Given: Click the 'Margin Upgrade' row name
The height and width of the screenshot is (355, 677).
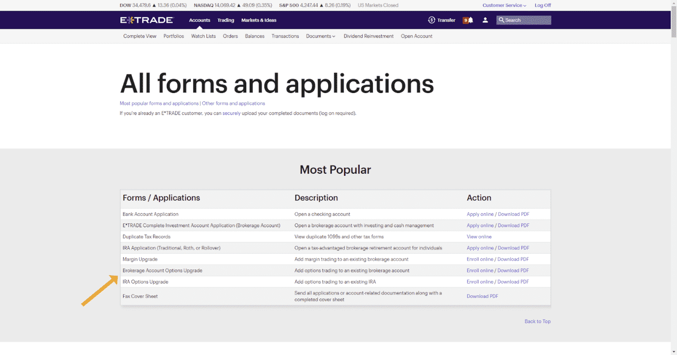Looking at the screenshot, I should 140,260.
